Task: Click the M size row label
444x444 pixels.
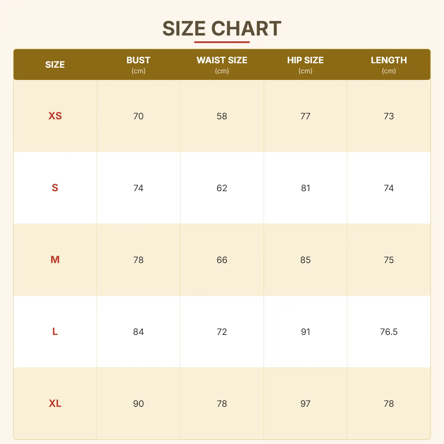Action: click(55, 260)
